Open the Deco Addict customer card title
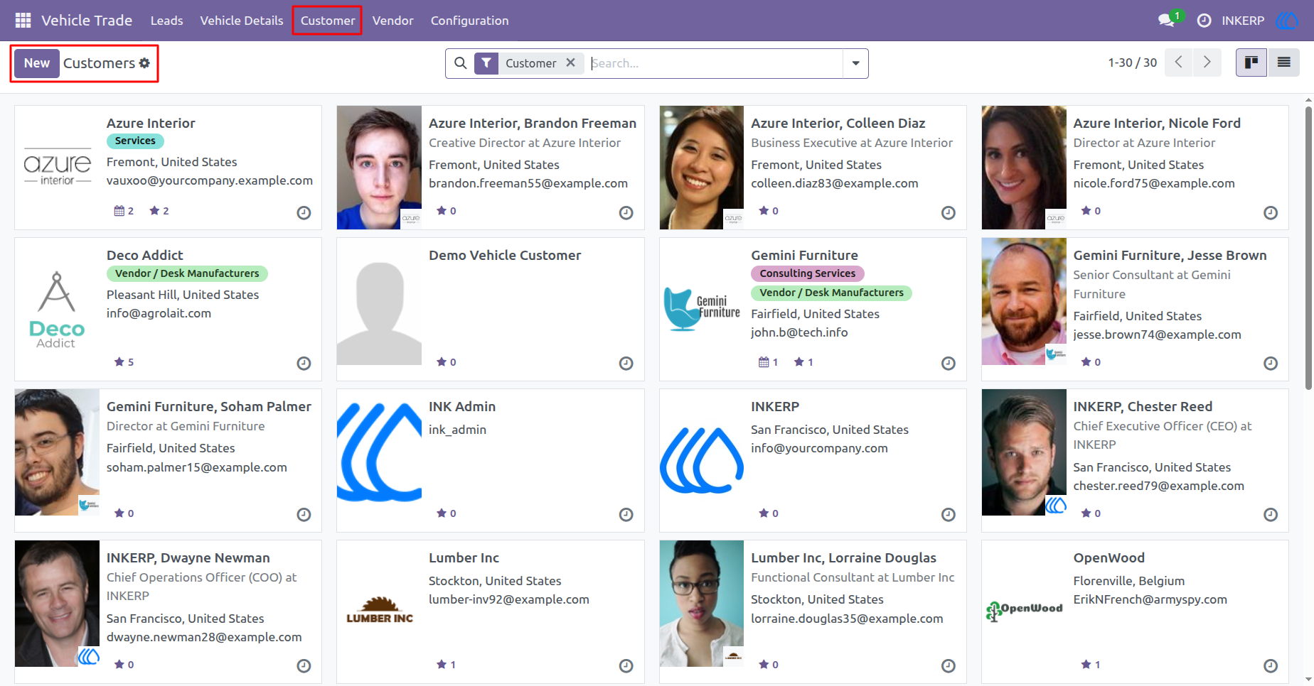Image resolution: width=1314 pixels, height=686 pixels. click(144, 256)
